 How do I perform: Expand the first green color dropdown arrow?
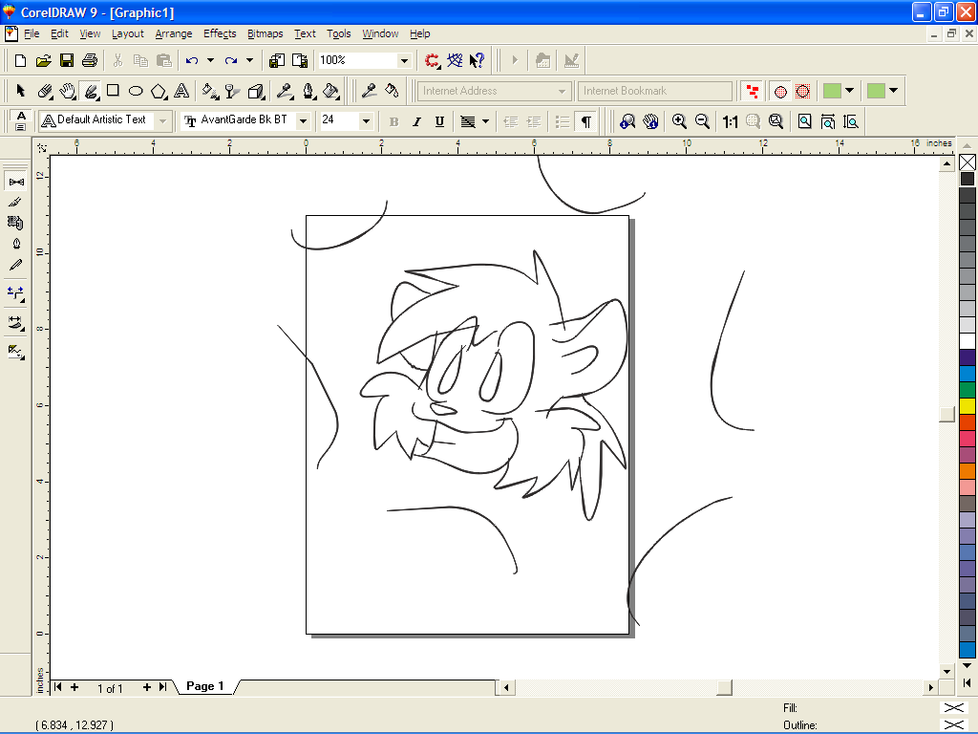coord(849,91)
